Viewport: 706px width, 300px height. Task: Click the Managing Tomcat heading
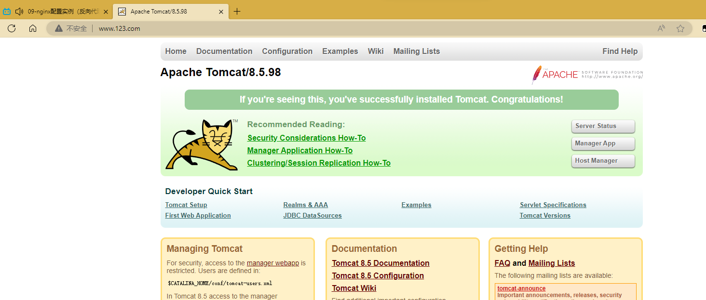pyautogui.click(x=204, y=249)
